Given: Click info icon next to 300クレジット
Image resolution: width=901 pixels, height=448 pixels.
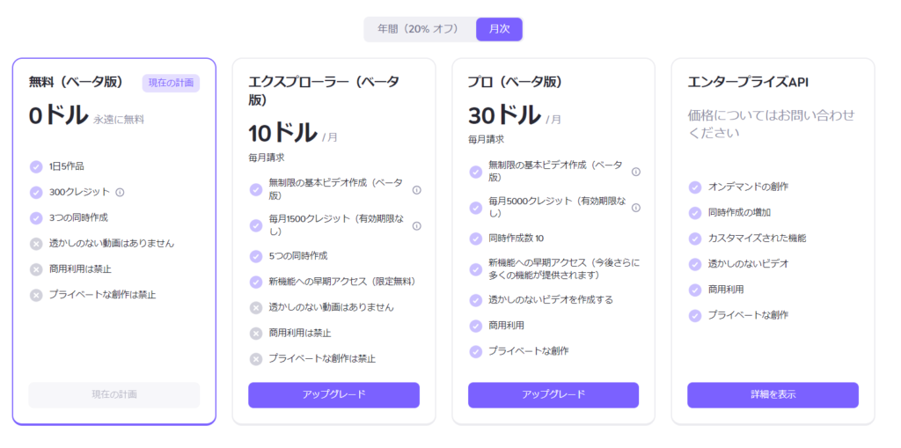Looking at the screenshot, I should 120,192.
